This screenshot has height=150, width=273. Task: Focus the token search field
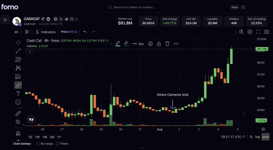point(177,7)
